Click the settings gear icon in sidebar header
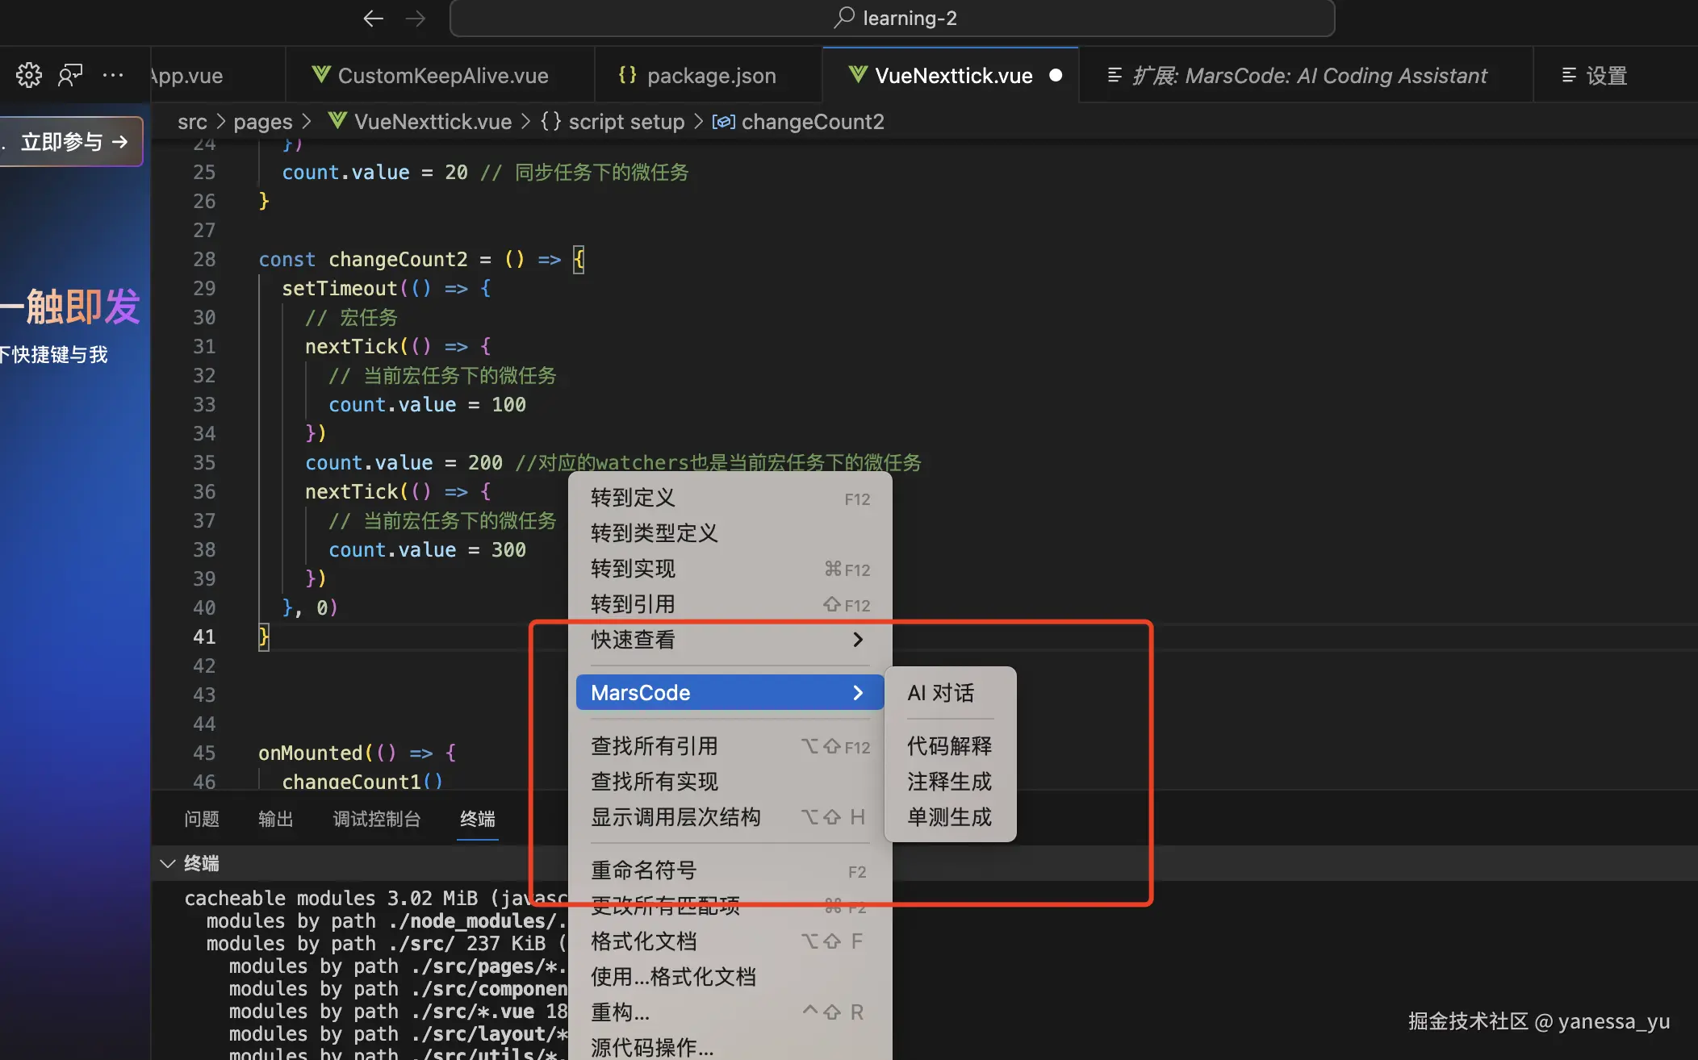1698x1060 pixels. click(x=29, y=75)
